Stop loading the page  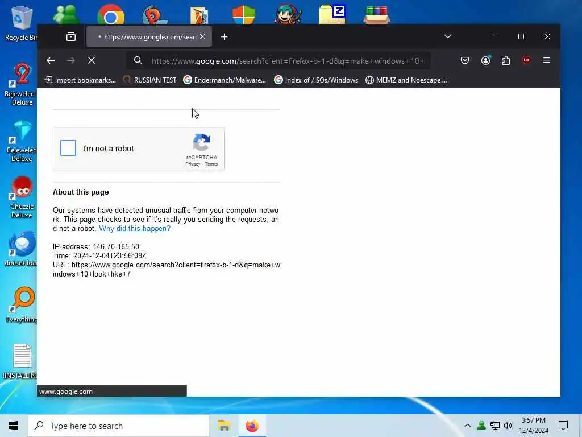(92, 60)
